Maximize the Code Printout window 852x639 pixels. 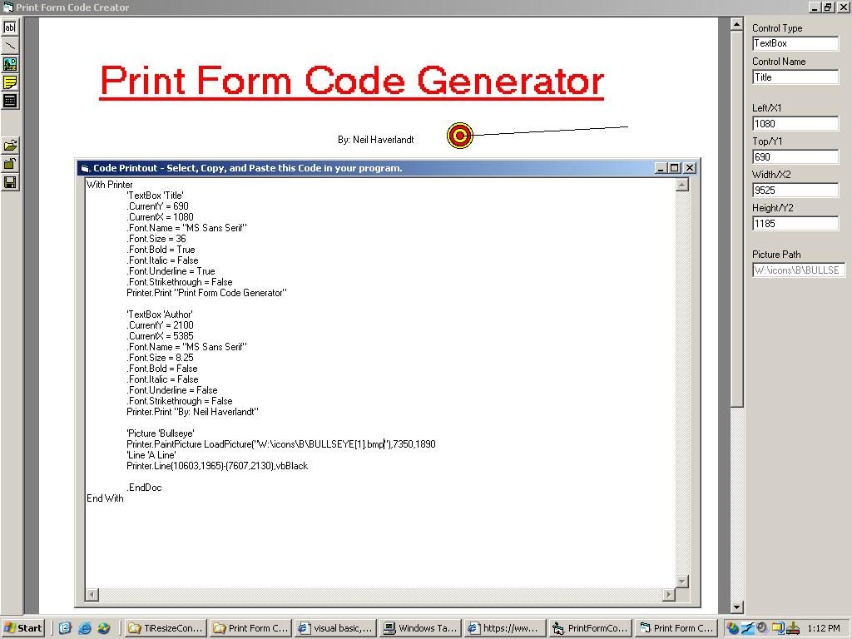pyautogui.click(x=675, y=168)
